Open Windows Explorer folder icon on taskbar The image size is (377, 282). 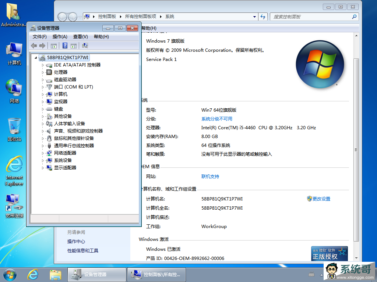pyautogui.click(x=56, y=275)
